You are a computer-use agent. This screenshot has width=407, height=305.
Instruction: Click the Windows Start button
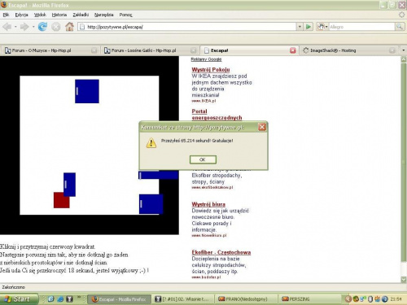[x=19, y=299]
